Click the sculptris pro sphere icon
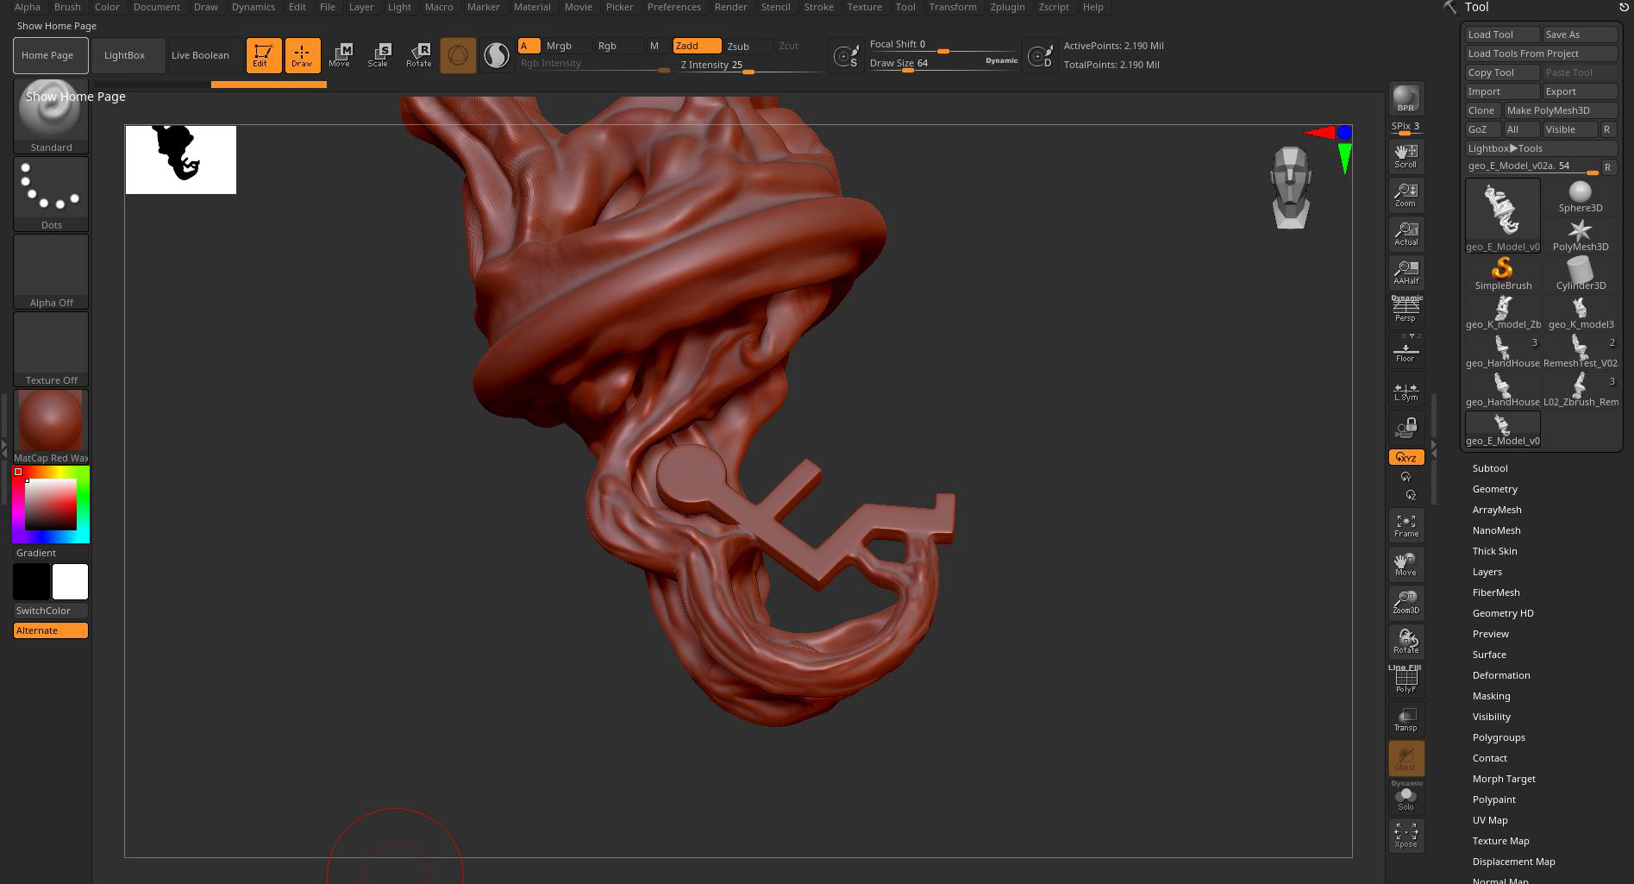The image size is (1634, 884). (x=458, y=55)
